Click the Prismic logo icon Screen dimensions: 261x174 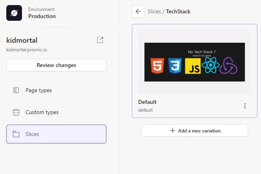[14, 13]
